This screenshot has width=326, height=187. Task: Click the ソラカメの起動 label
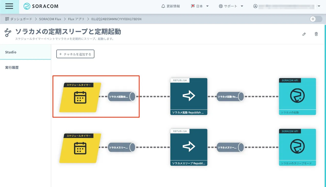click(x=290, y=112)
